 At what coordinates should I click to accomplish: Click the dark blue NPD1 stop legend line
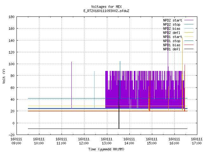[x=189, y=41]
